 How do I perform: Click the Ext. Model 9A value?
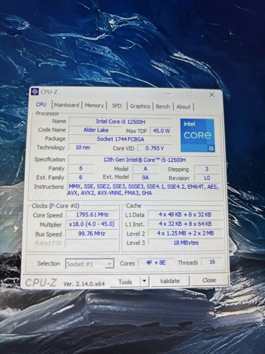pos(145,177)
